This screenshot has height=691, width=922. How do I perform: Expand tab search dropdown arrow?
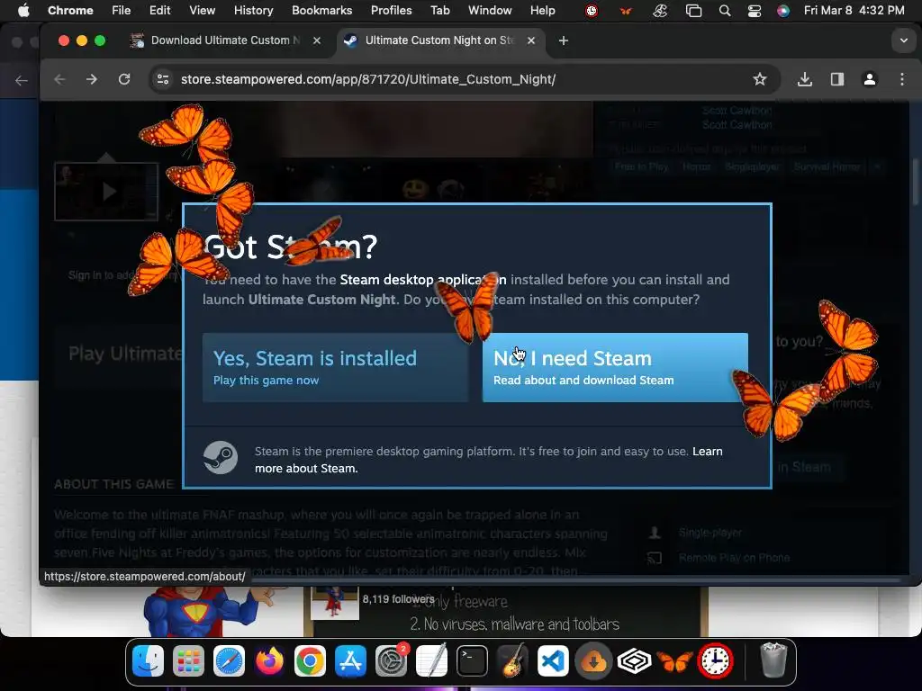(904, 40)
